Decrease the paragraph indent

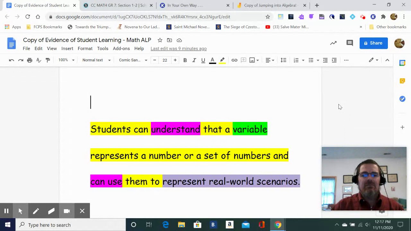(325, 60)
